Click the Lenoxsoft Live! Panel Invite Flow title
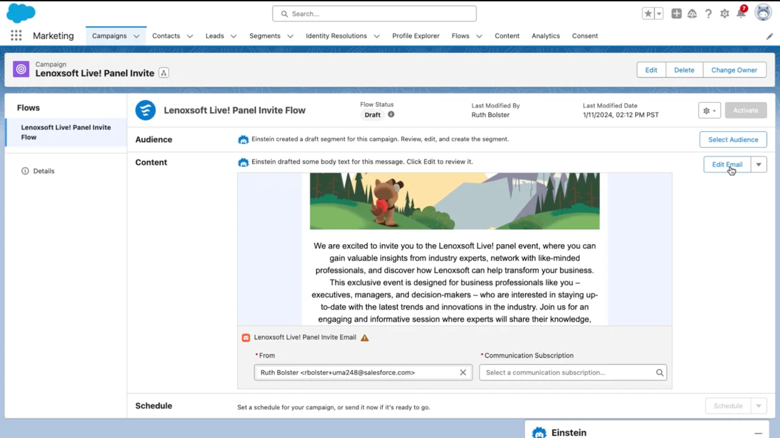Image resolution: width=780 pixels, height=438 pixels. point(235,110)
